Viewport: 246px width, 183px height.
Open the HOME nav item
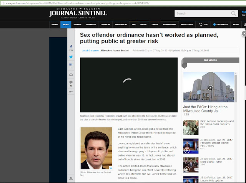click(x=55, y=25)
